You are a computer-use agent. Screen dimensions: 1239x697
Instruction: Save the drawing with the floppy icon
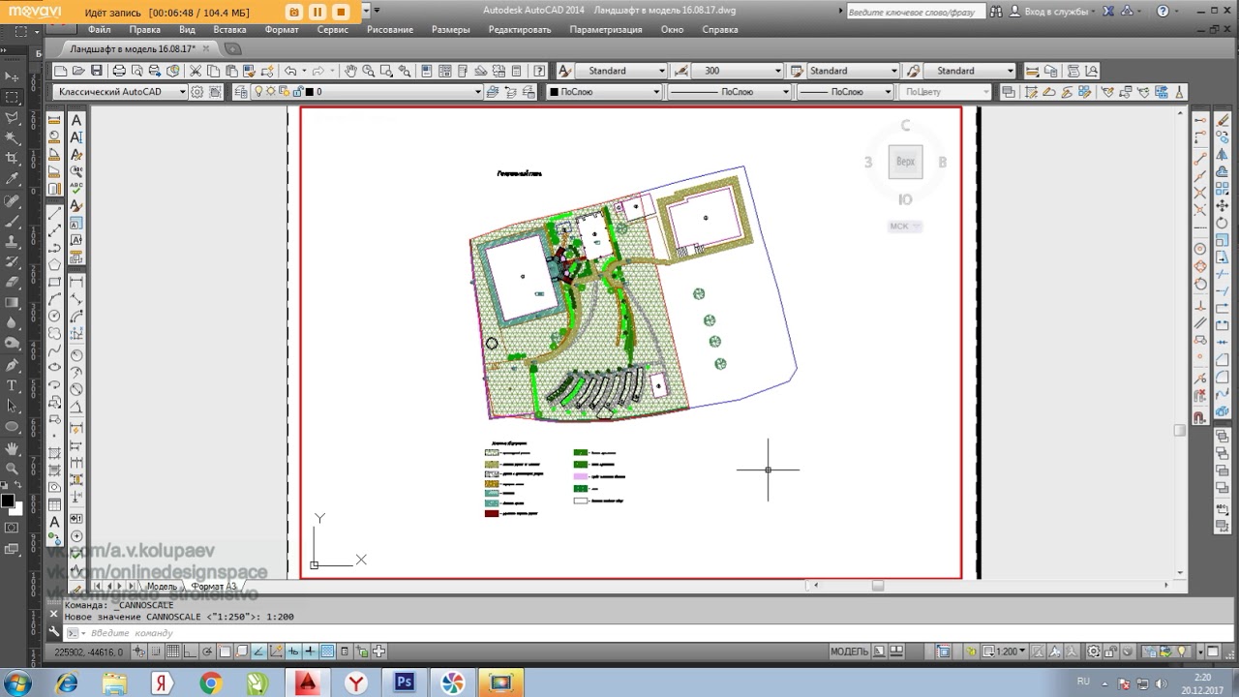pyautogui.click(x=97, y=71)
